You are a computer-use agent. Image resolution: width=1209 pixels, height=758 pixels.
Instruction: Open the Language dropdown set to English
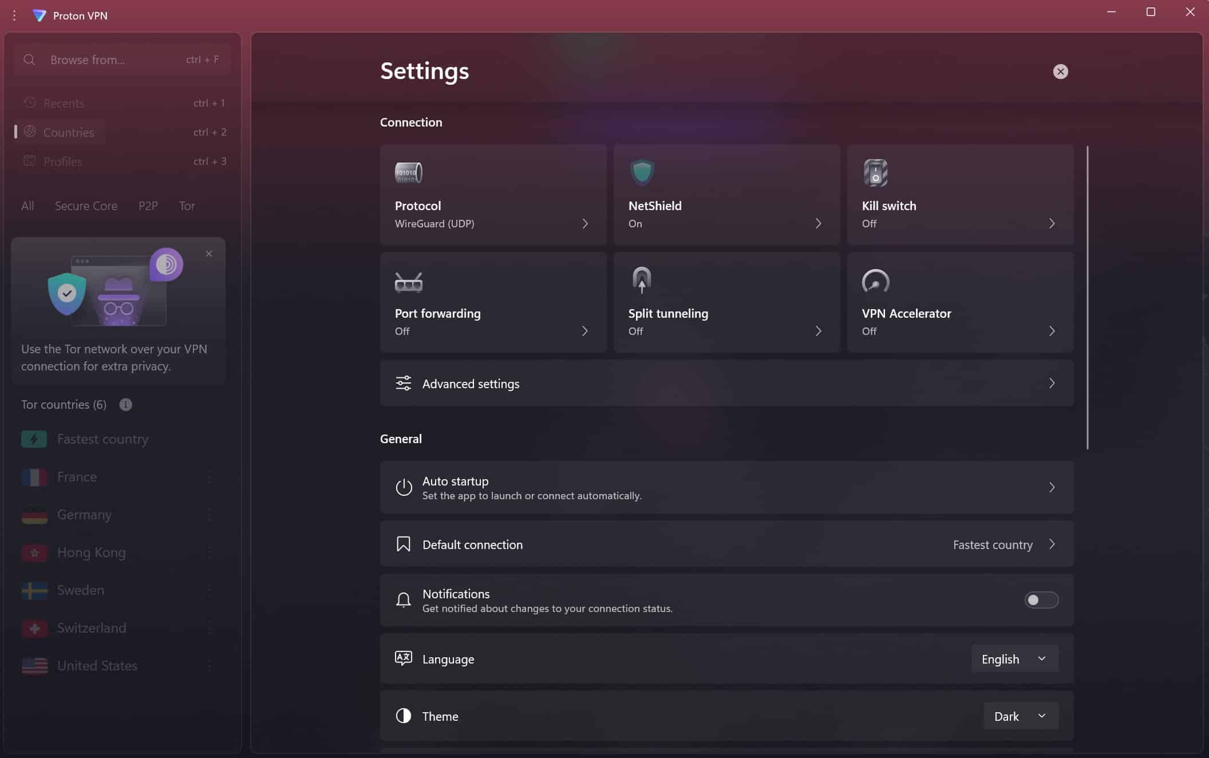1014,658
